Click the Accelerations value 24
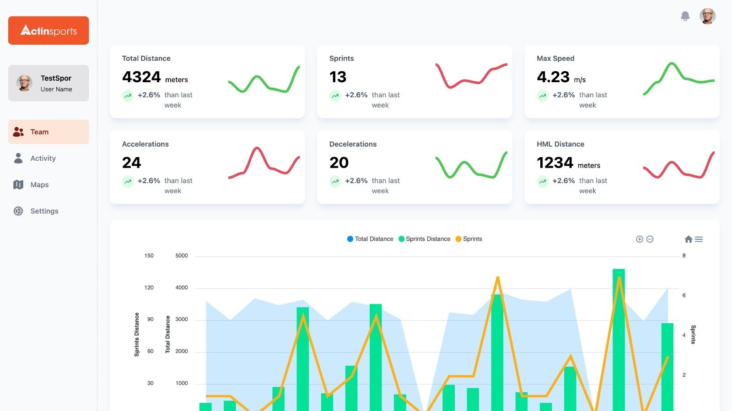 click(132, 163)
